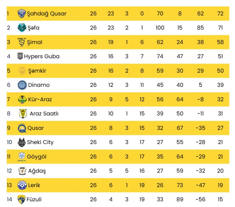
Task: Click the Şahdağ Qusar club crest
Action: tap(22, 14)
